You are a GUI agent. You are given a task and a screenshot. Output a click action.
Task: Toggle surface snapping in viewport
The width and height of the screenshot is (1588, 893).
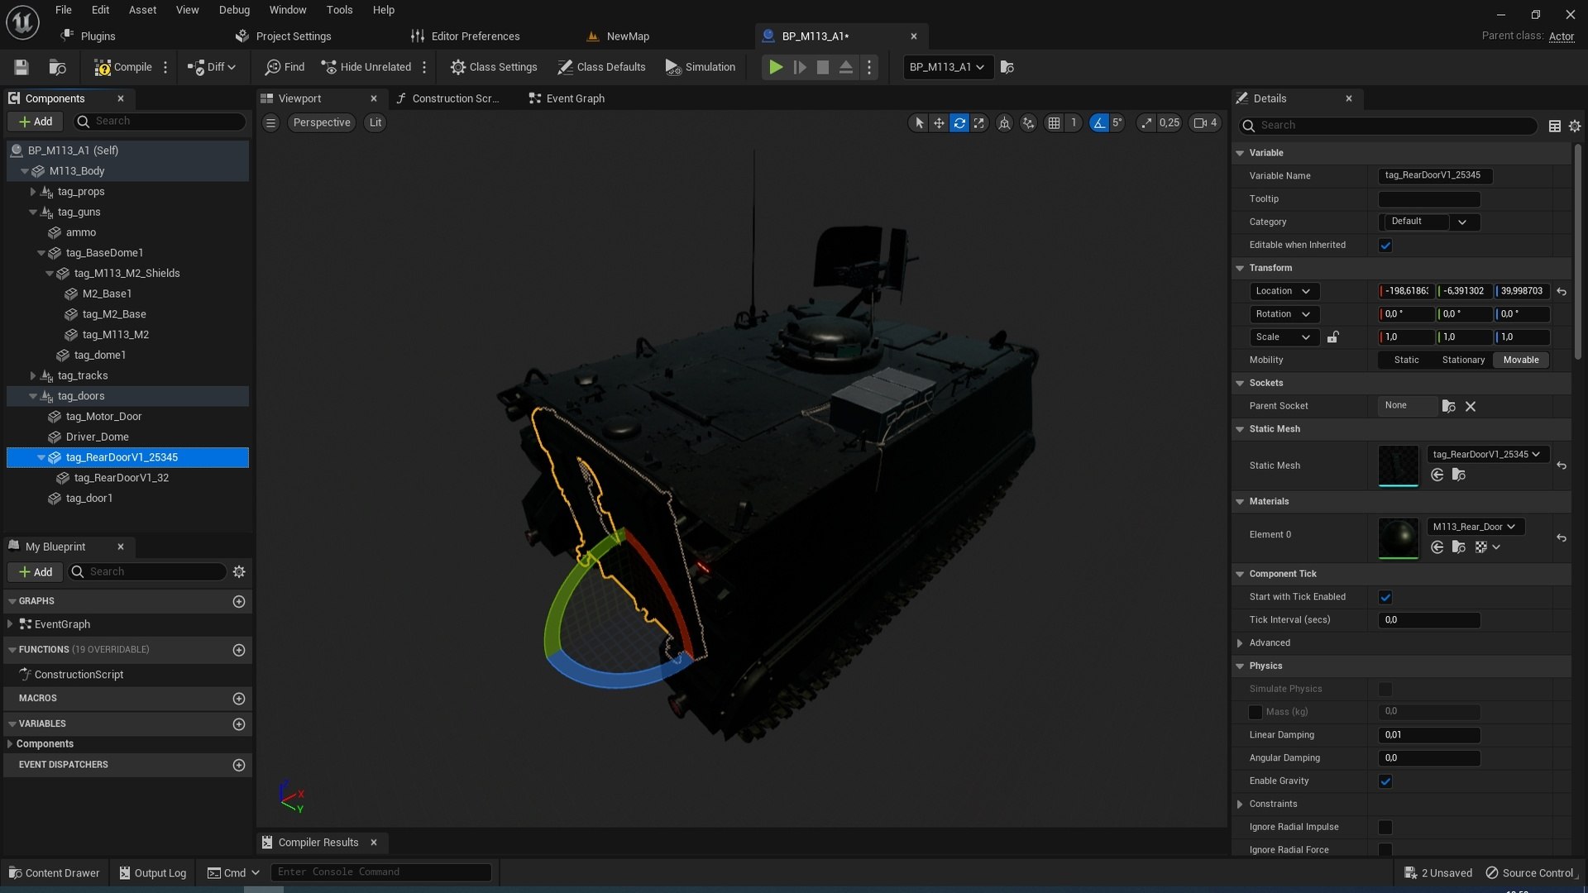coord(1028,122)
